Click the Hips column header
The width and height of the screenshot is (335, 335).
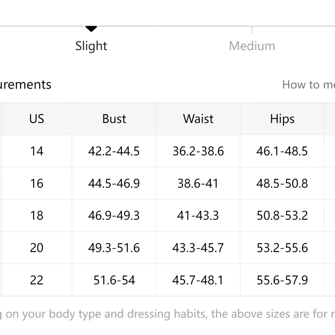[x=282, y=119]
